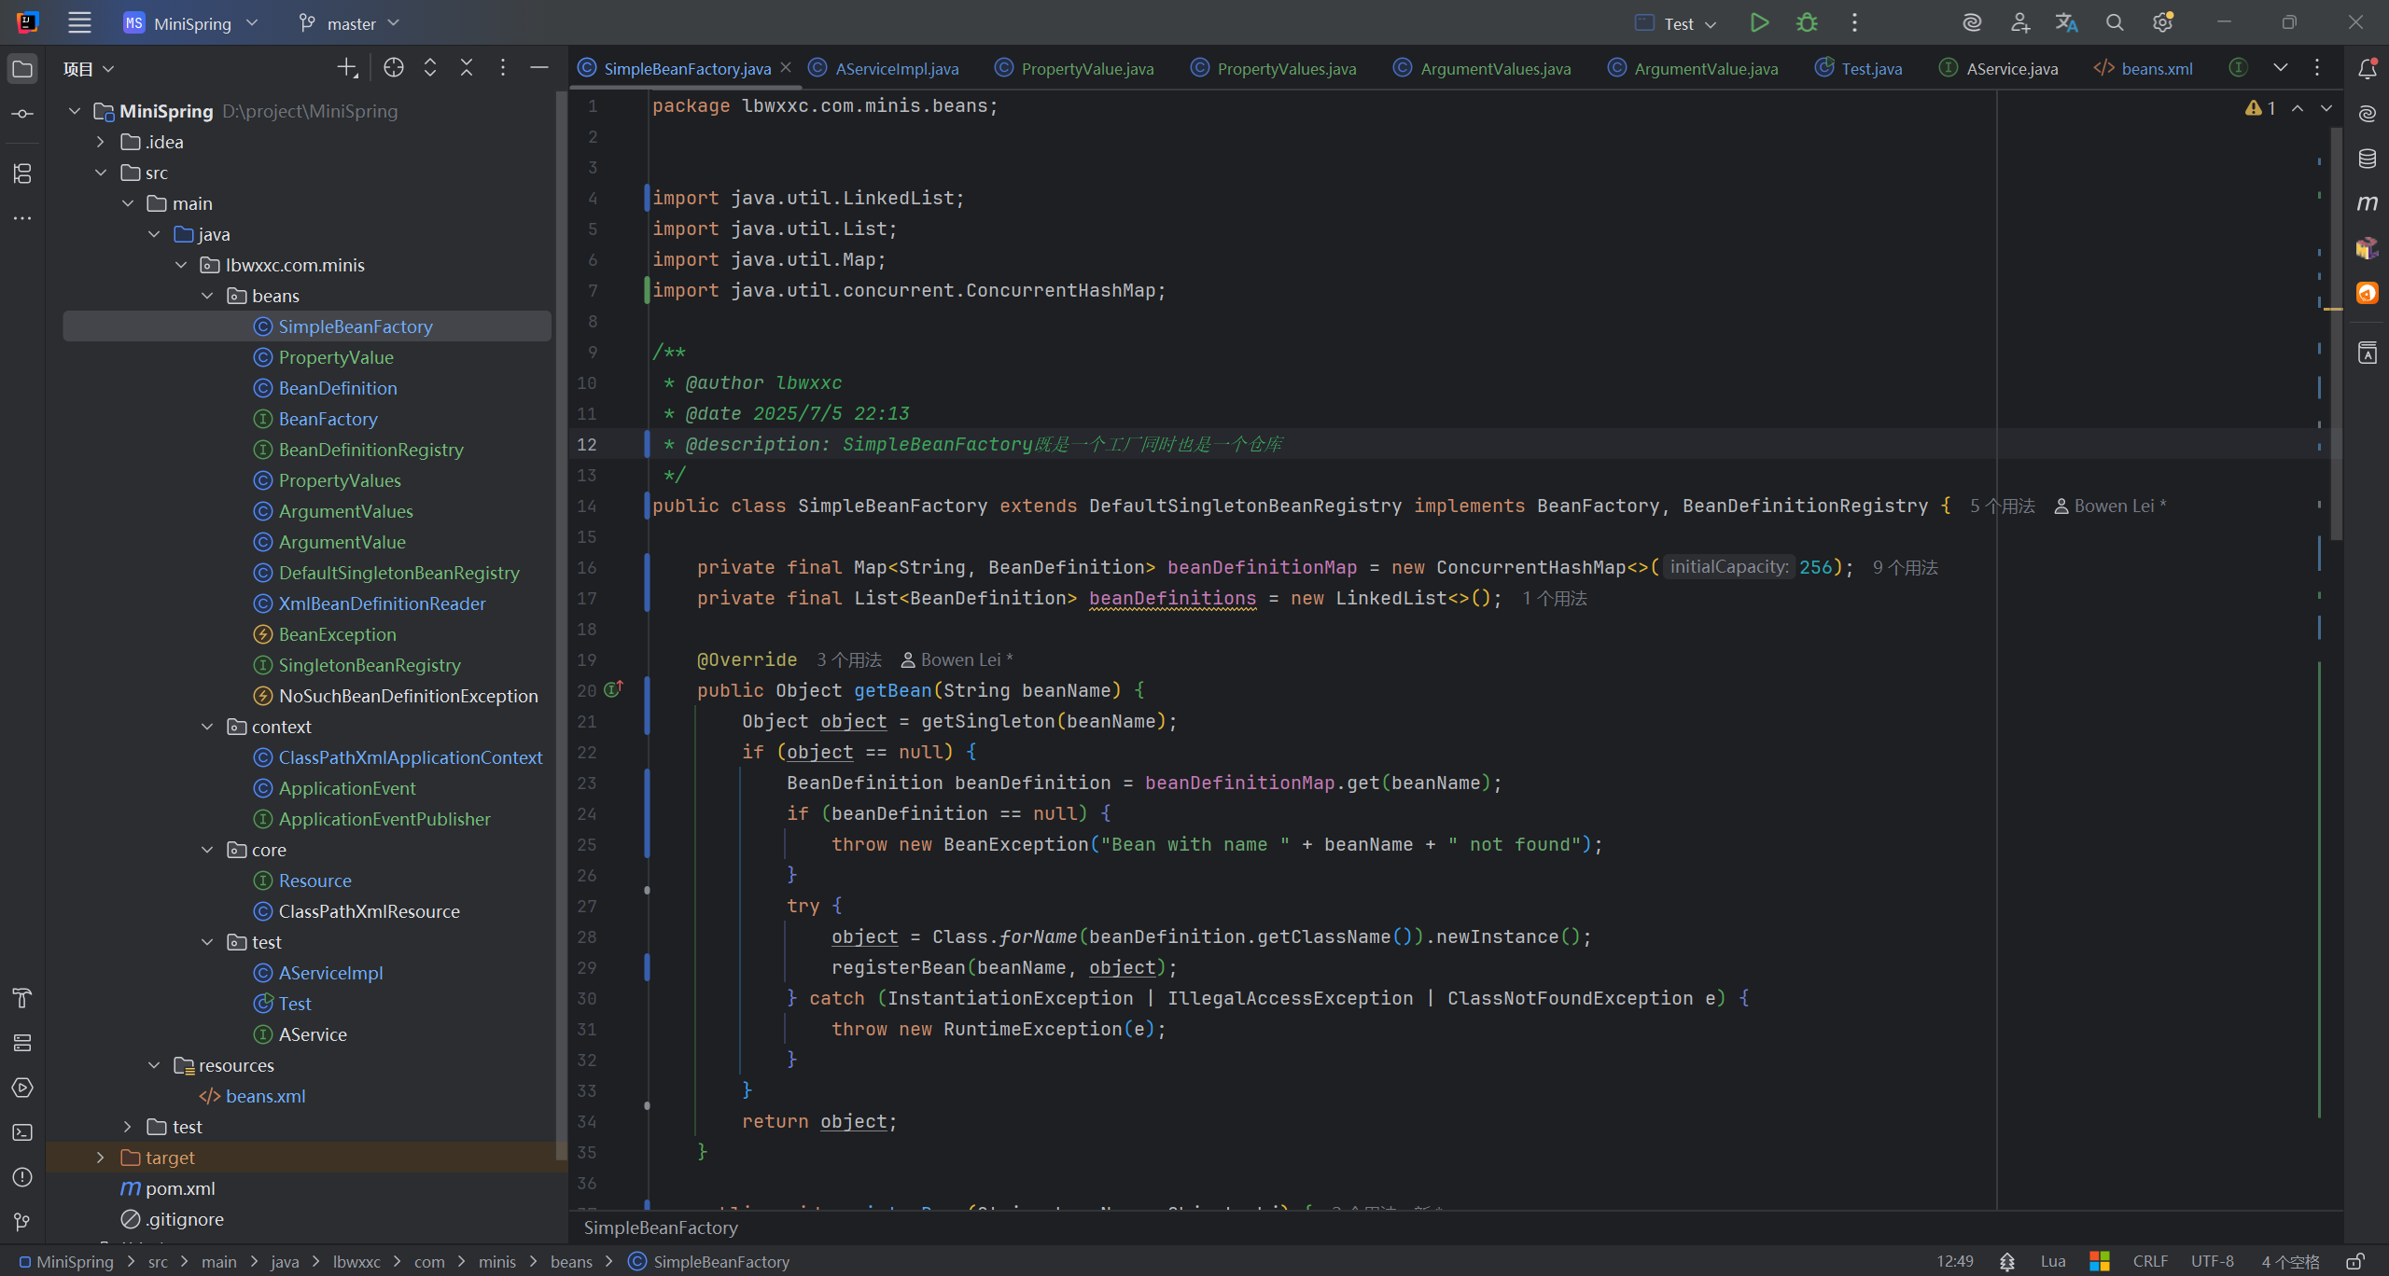Image resolution: width=2389 pixels, height=1276 pixels.
Task: Collapse the resources folder
Action: pos(154,1065)
